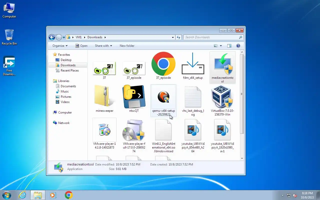Select the 37_episode disc image file icon
The height and width of the screenshot is (200, 320).
pos(134,68)
